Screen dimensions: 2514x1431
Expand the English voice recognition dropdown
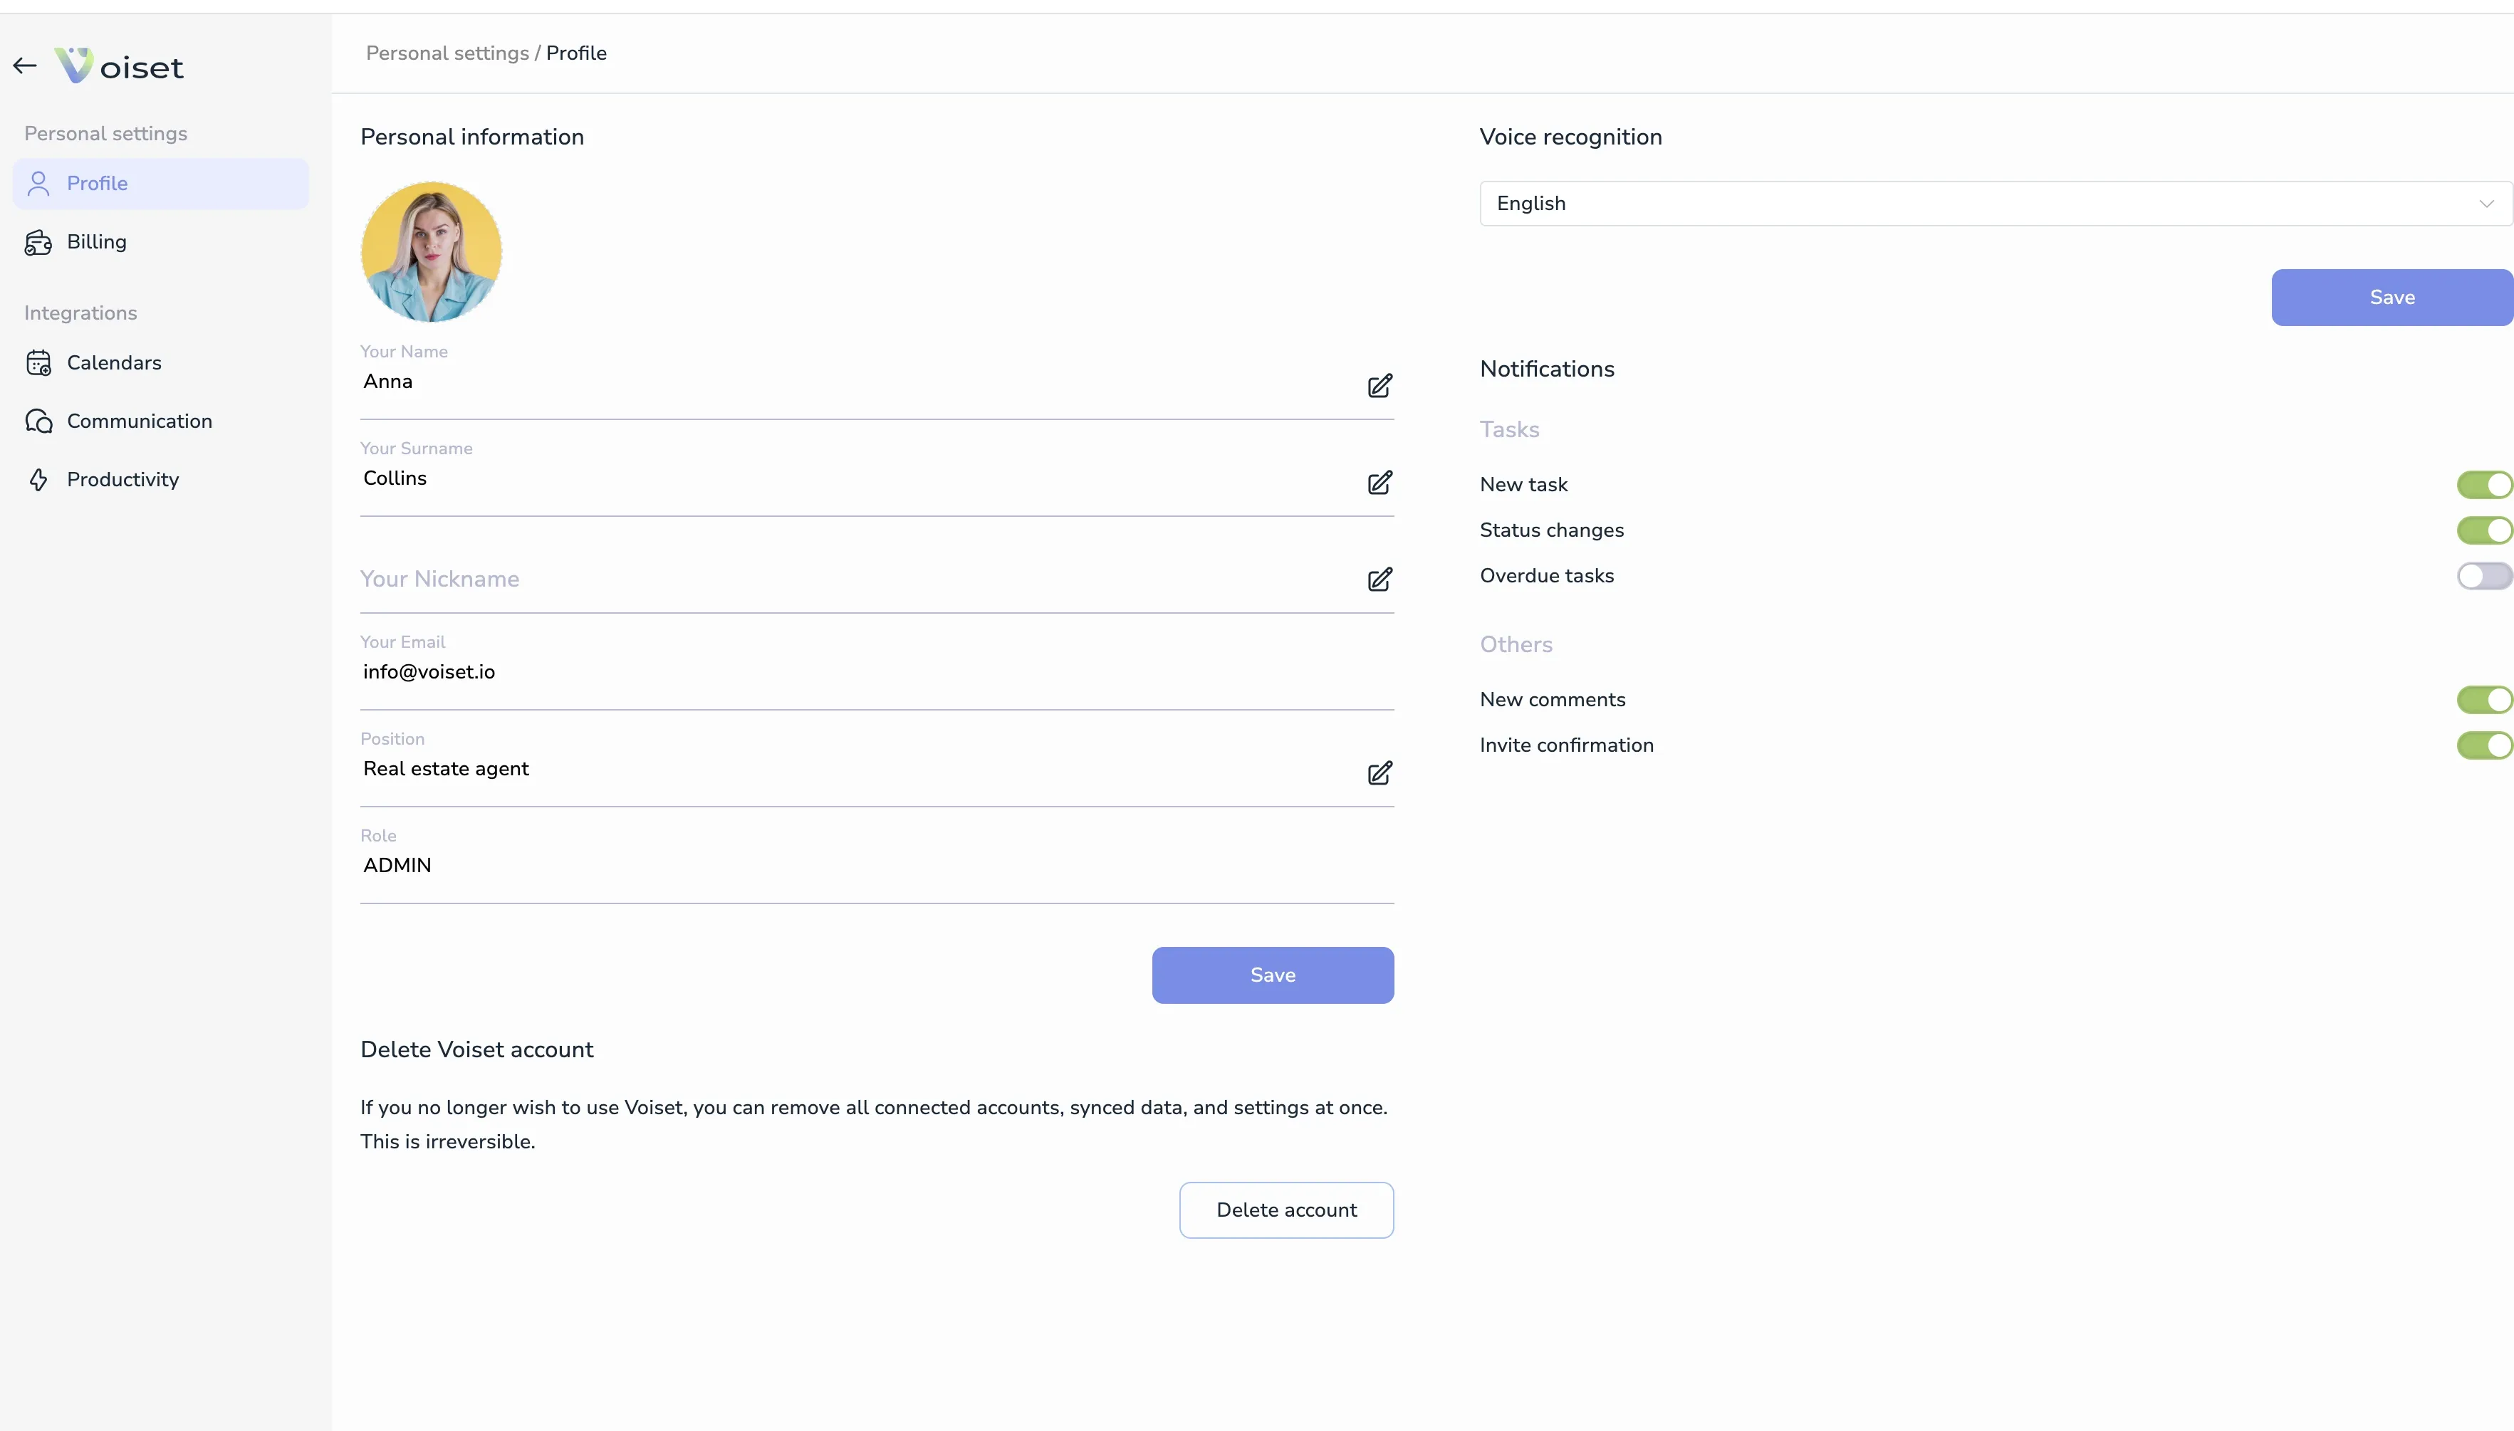[1995, 204]
